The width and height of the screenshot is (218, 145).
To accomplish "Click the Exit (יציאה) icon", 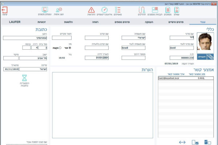I will coord(5,11).
